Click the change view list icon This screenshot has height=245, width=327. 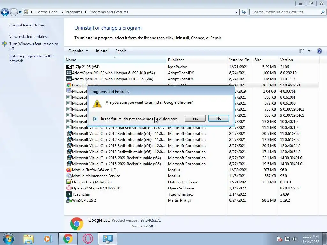[x=301, y=51]
